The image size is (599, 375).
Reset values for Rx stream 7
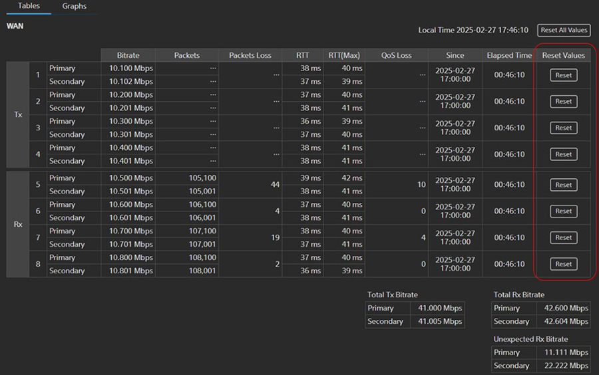[x=564, y=237]
